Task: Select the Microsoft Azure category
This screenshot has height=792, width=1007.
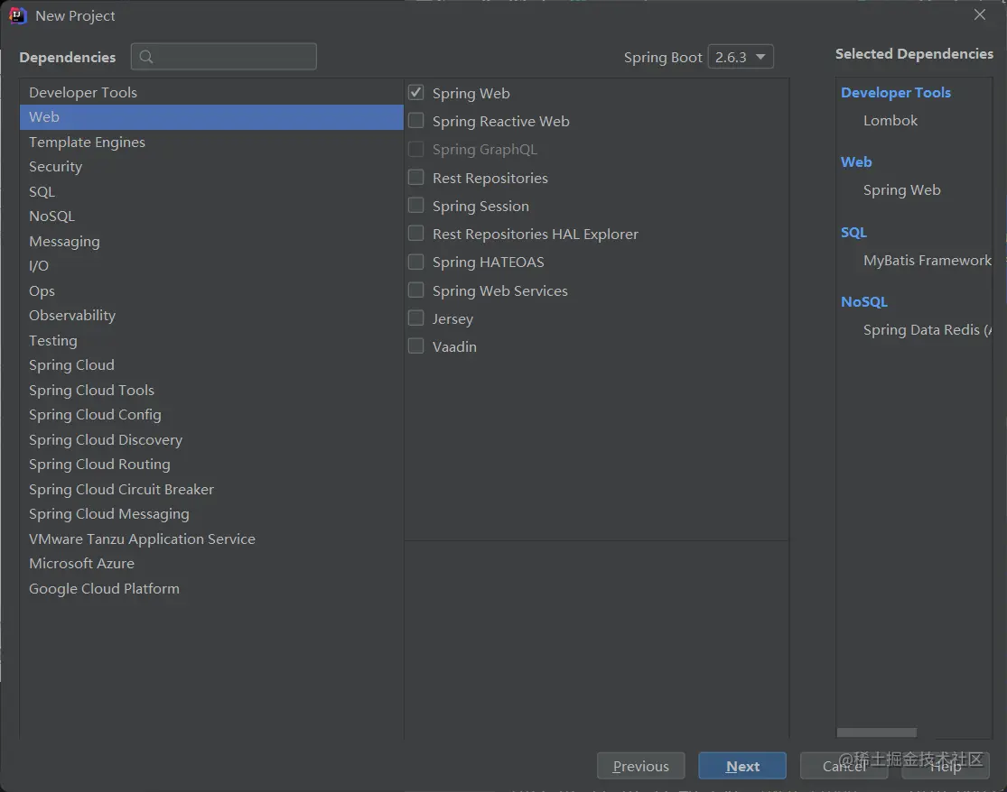Action: (211, 564)
